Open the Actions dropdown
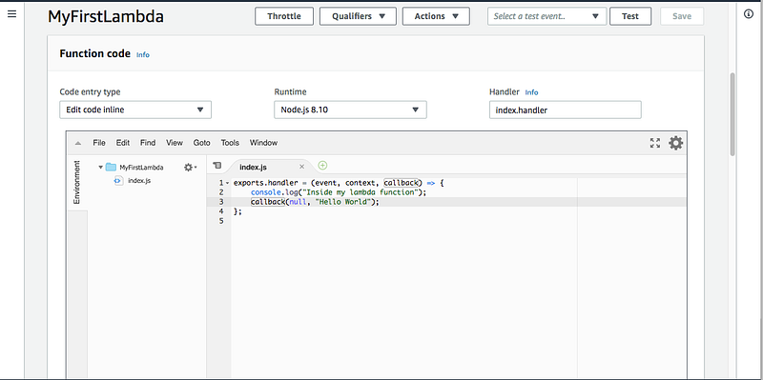 coord(436,16)
